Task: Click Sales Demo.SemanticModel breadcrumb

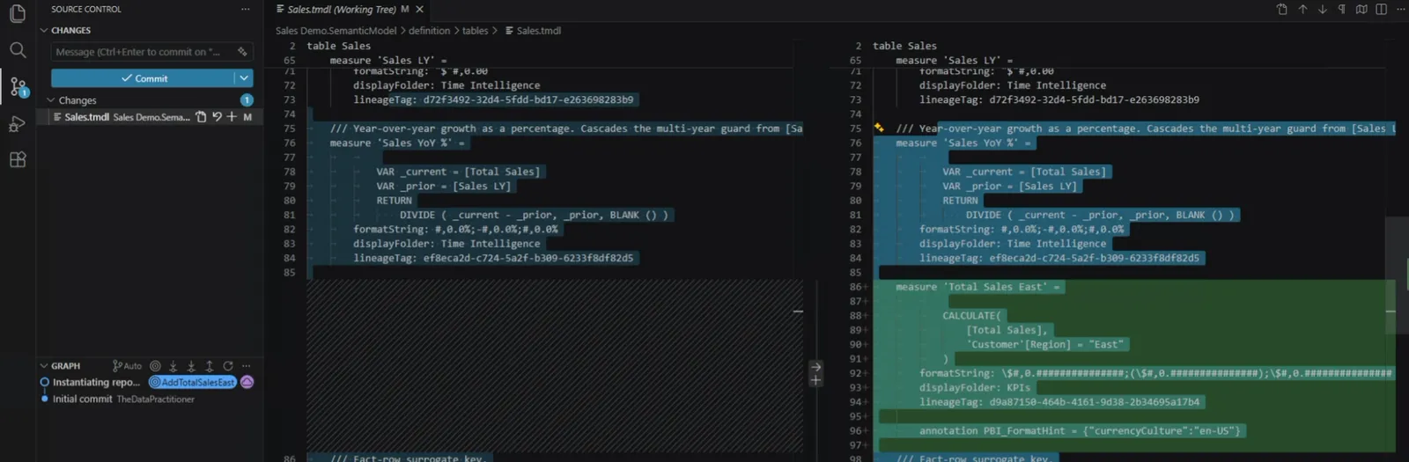Action: [x=336, y=31]
